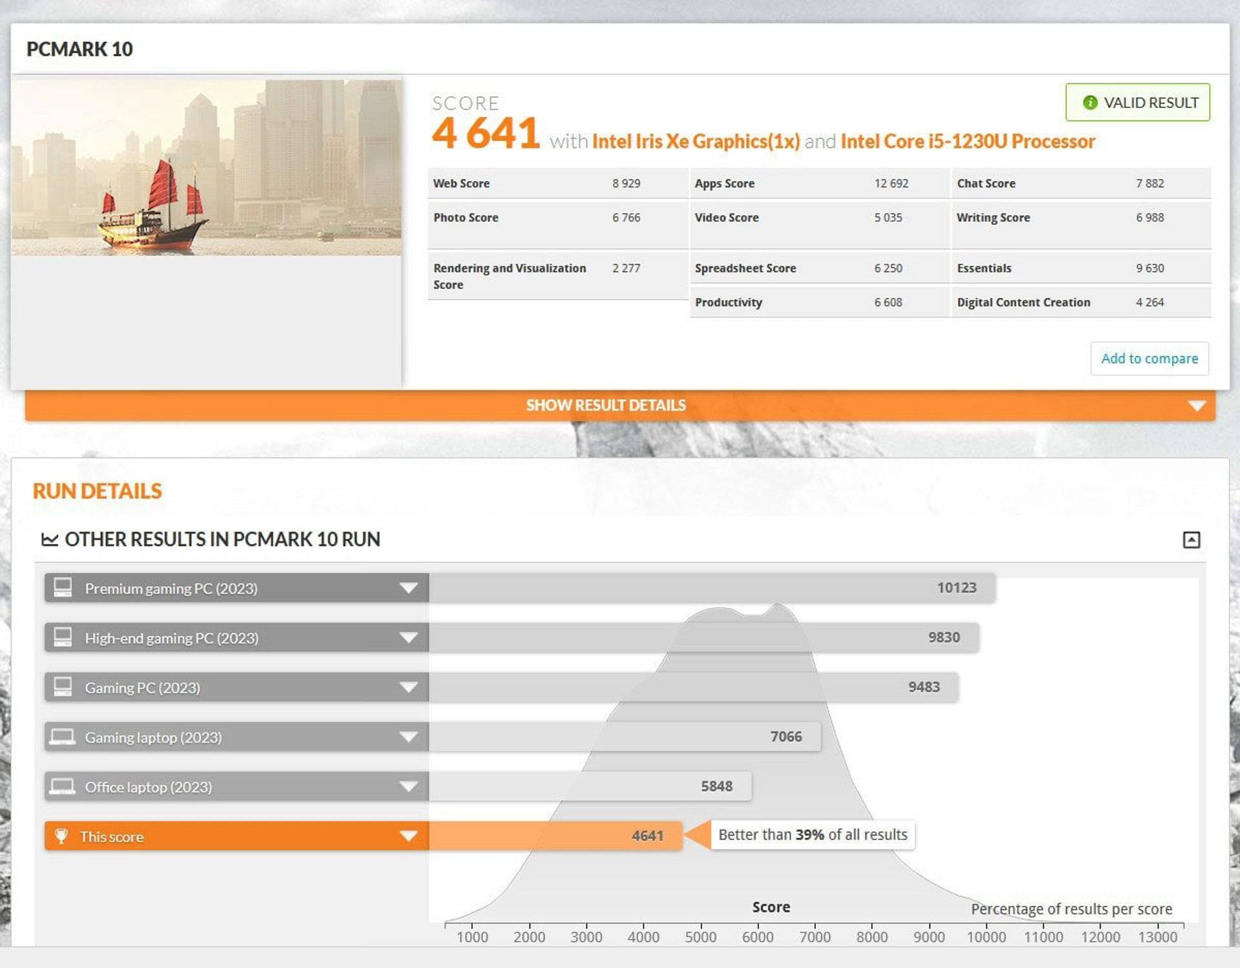
Task: Collapse the Other Results section via corner icon
Action: click(1191, 540)
